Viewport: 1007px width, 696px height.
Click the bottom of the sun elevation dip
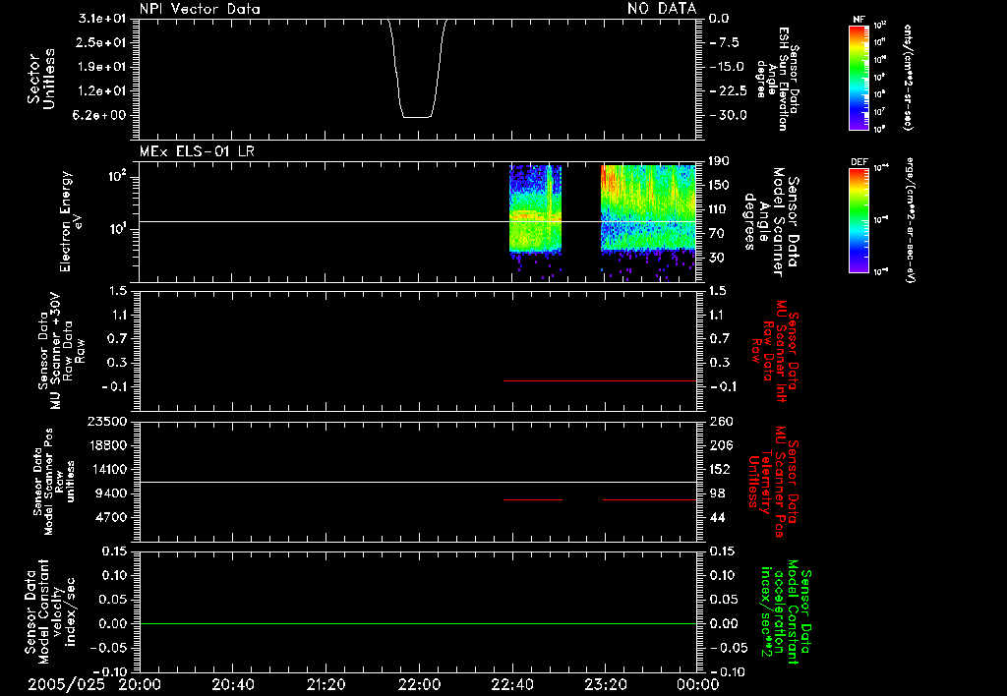tap(416, 117)
